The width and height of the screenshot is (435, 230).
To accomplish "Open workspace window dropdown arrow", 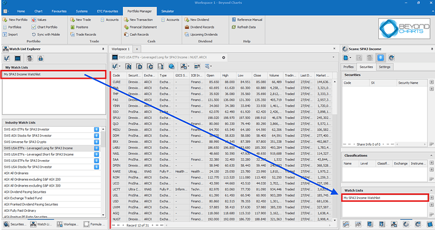I will click(x=333, y=57).
